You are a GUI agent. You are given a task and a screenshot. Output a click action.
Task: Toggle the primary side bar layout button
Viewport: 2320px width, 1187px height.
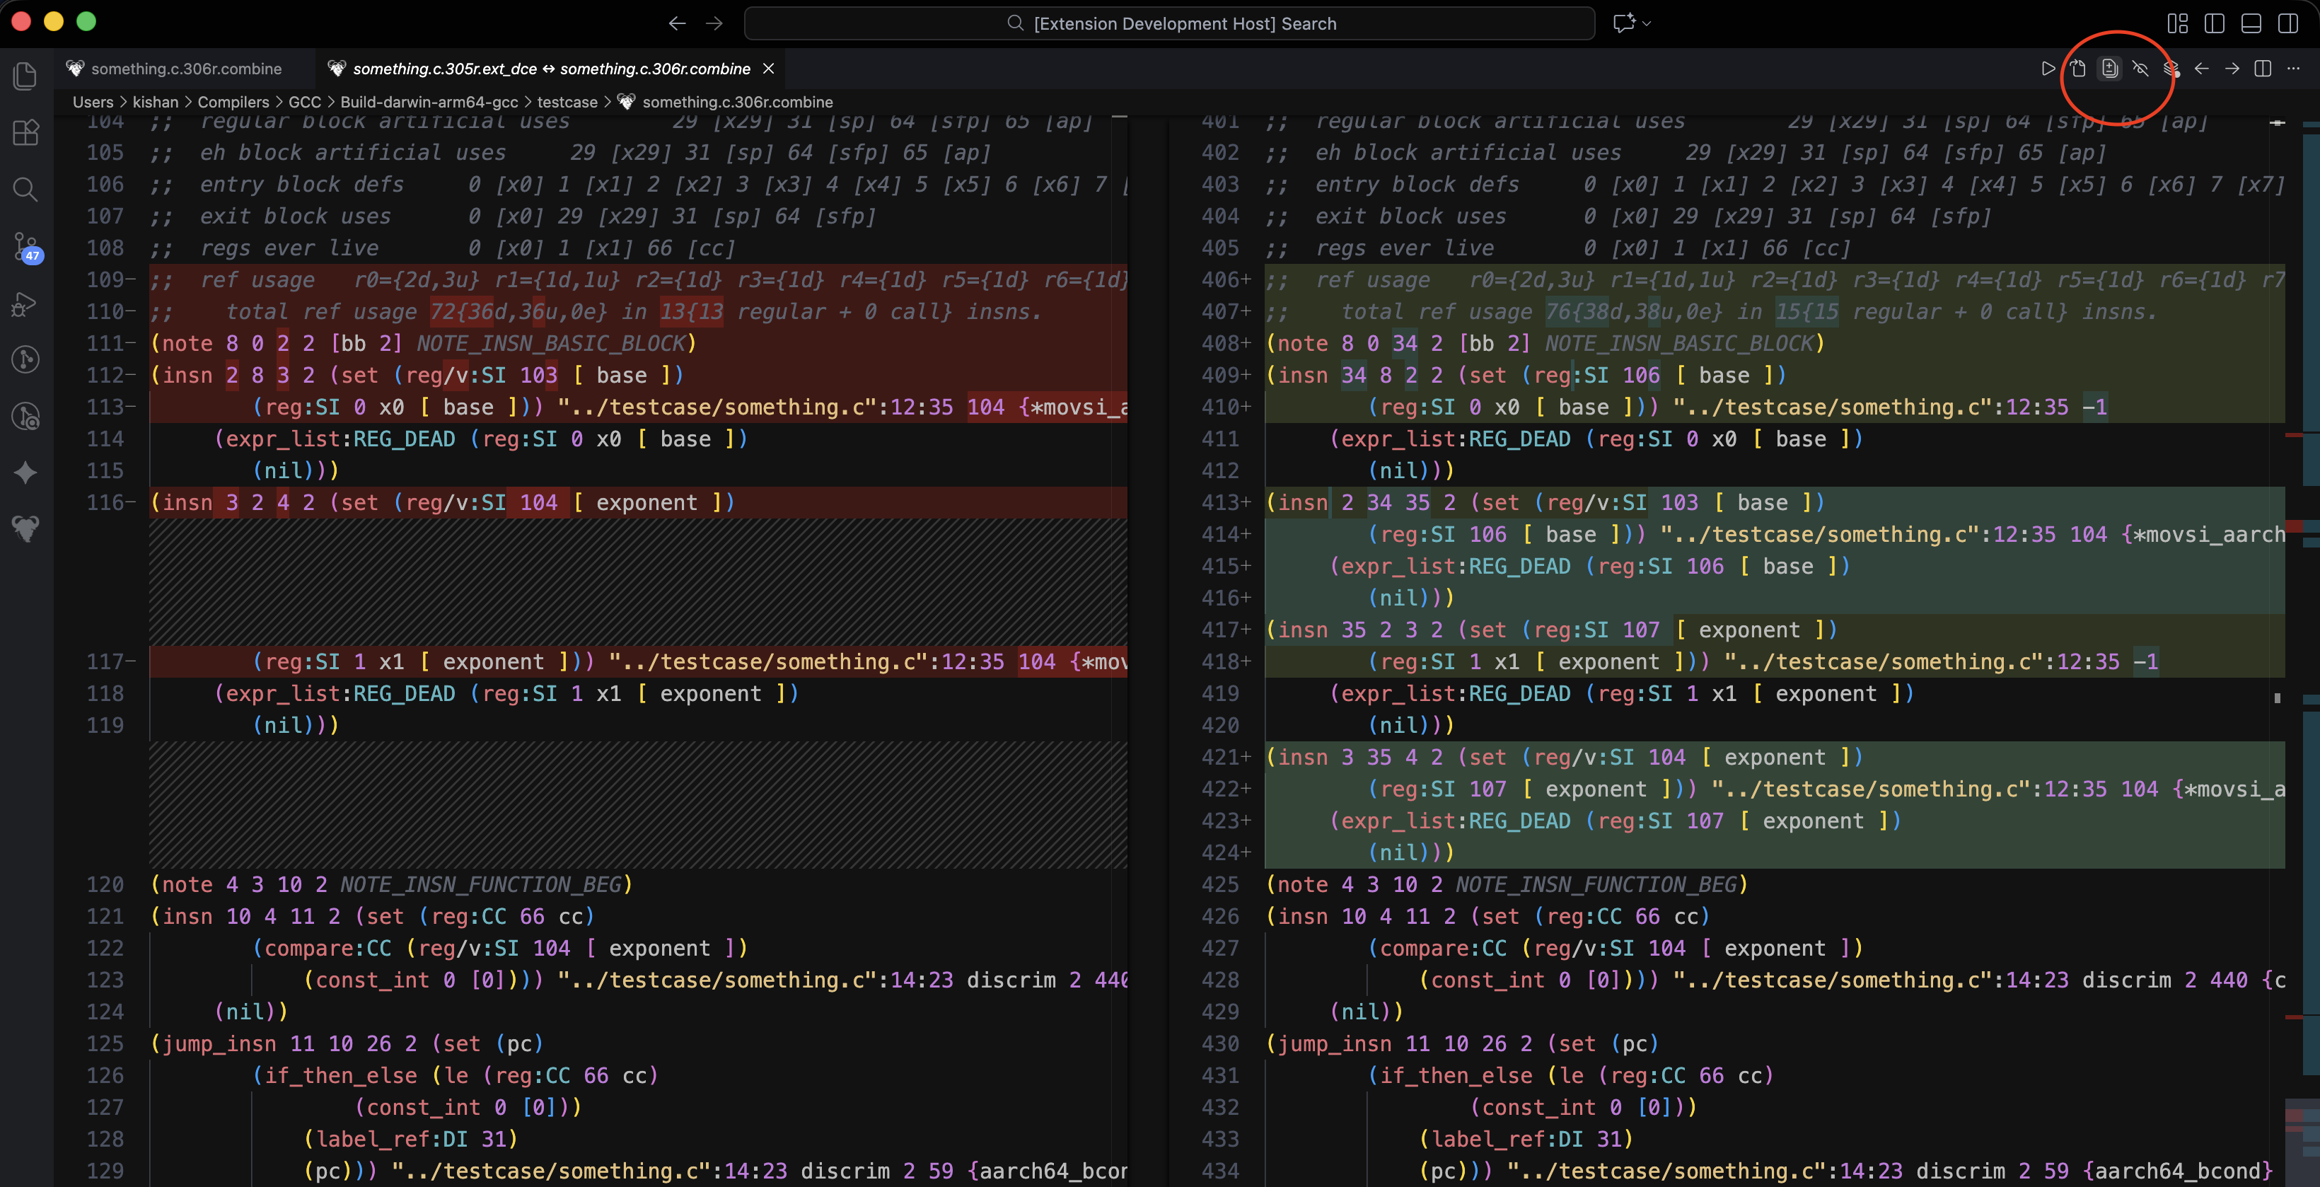[x=2215, y=23]
